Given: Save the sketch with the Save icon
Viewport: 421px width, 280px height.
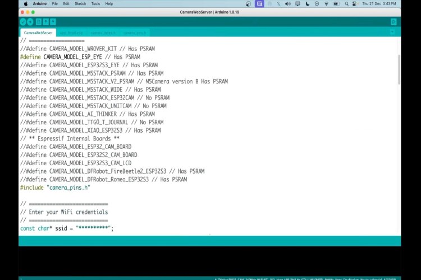Looking at the screenshot, I should coord(53,22).
